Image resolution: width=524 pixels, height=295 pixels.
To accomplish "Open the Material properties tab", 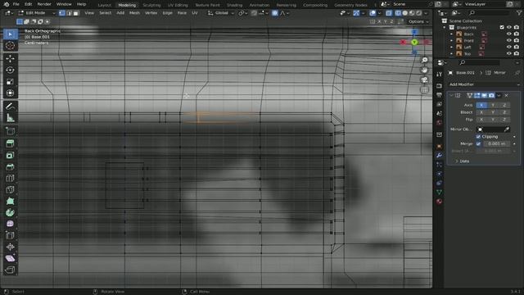I will point(439,202).
